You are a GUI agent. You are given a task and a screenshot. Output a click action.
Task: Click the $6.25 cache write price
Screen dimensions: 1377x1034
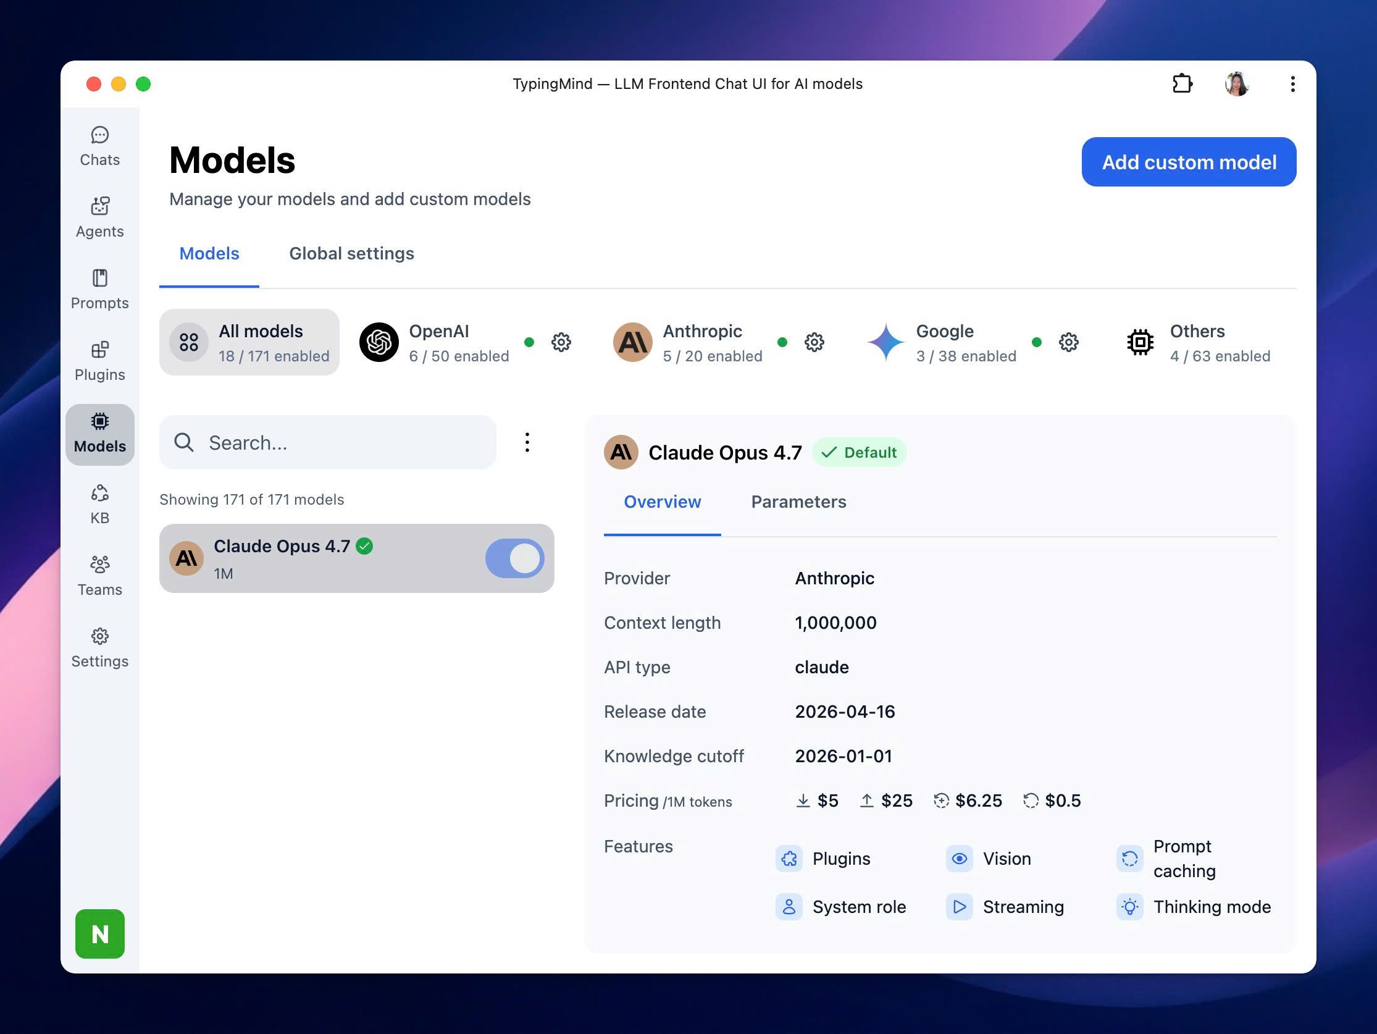tap(979, 801)
